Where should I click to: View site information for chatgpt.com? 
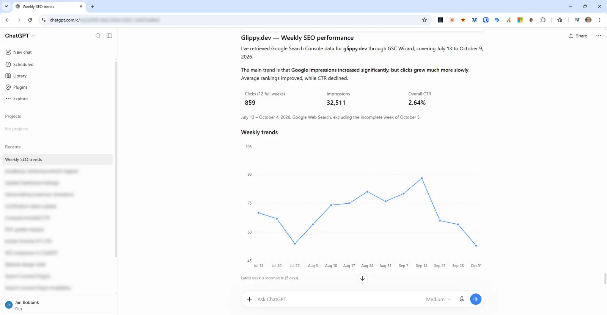tap(44, 20)
